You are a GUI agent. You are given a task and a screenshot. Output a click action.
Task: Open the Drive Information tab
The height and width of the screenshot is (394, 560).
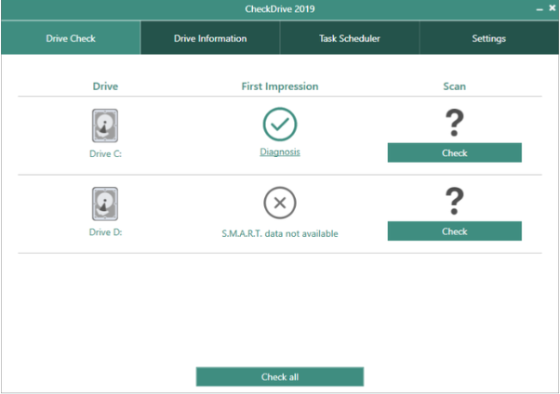pos(210,39)
